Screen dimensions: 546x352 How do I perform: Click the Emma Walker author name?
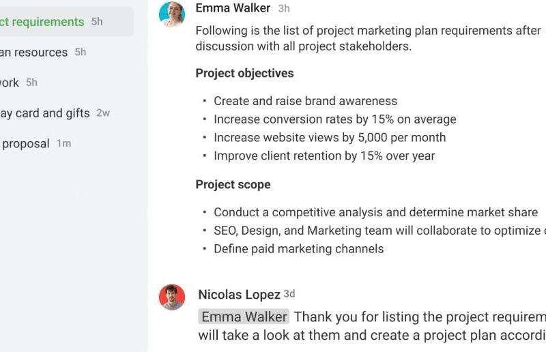(x=233, y=8)
